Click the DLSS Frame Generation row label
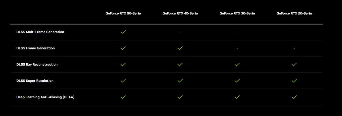This screenshot has height=116, width=342. (x=36, y=48)
